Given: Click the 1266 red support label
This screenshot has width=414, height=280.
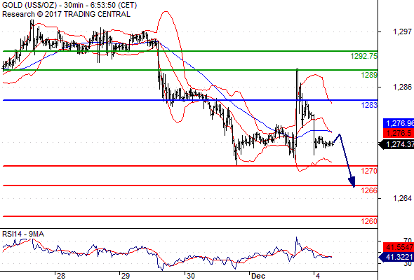Looking at the screenshot, I should (x=369, y=190).
